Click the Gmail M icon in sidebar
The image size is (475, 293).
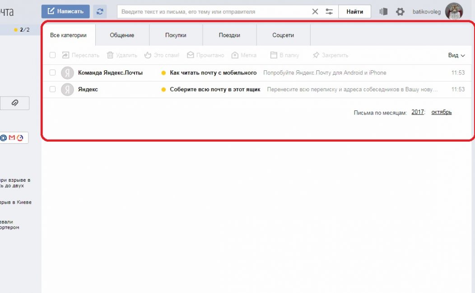tap(12, 138)
